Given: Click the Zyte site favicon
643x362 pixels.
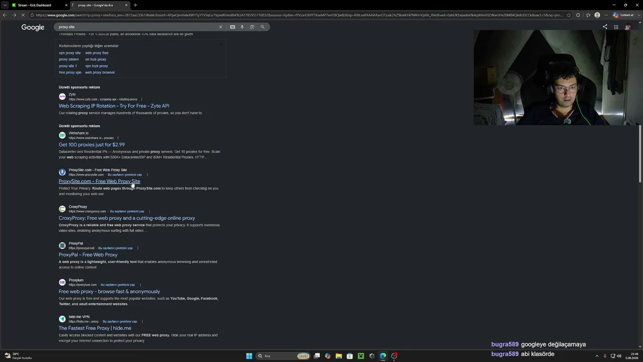Looking at the screenshot, I should pyautogui.click(x=62, y=97).
